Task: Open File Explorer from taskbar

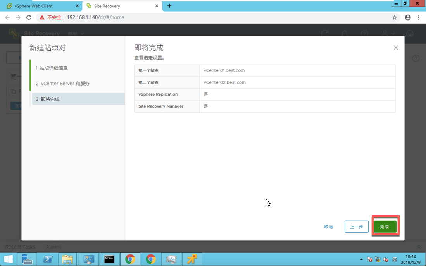Action: point(67,259)
